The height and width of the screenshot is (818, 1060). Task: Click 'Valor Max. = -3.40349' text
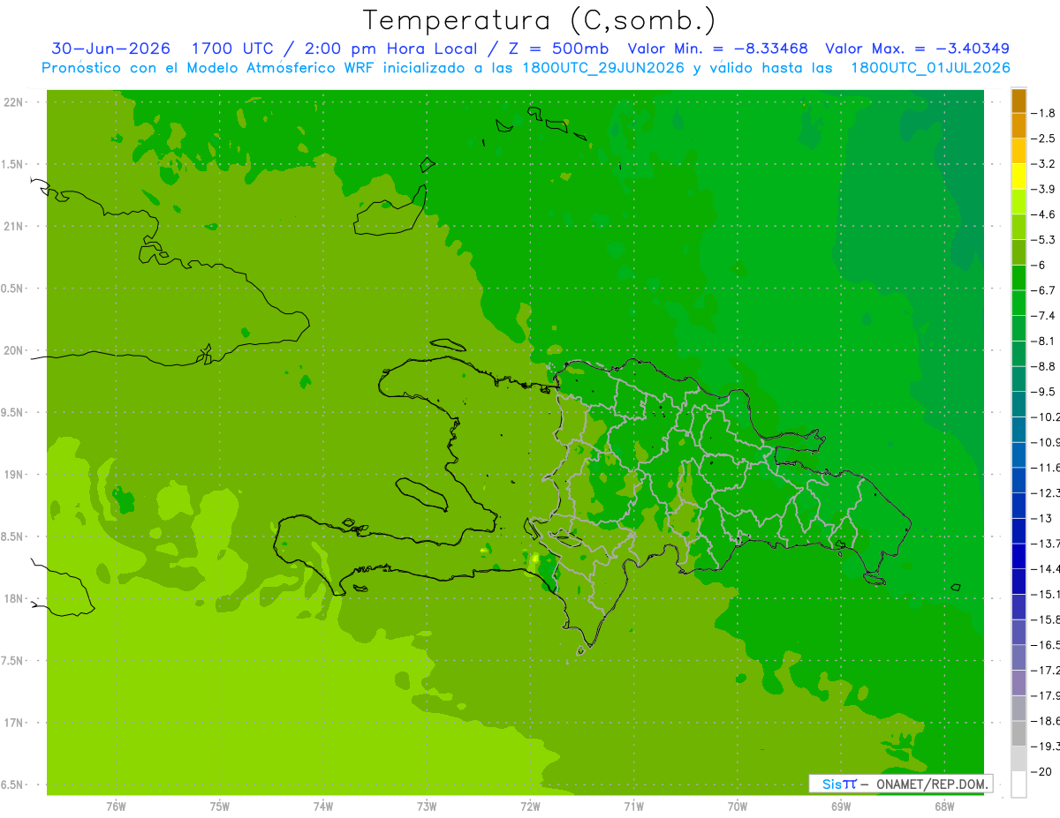pos(917,49)
